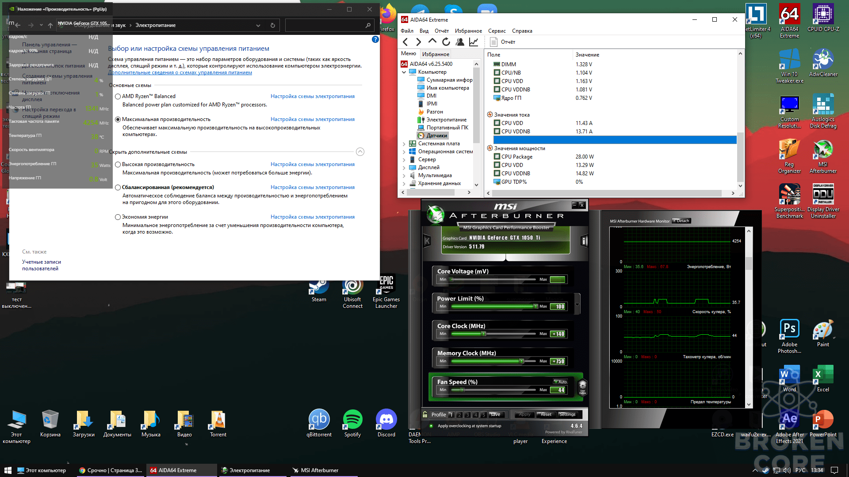Select Экономия энергии power plan
849x477 pixels.
point(118,217)
